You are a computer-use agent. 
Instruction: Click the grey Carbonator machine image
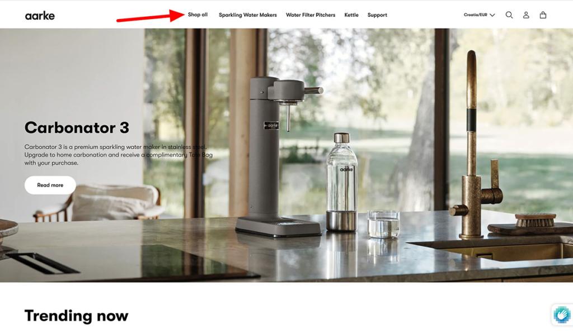pos(279,157)
